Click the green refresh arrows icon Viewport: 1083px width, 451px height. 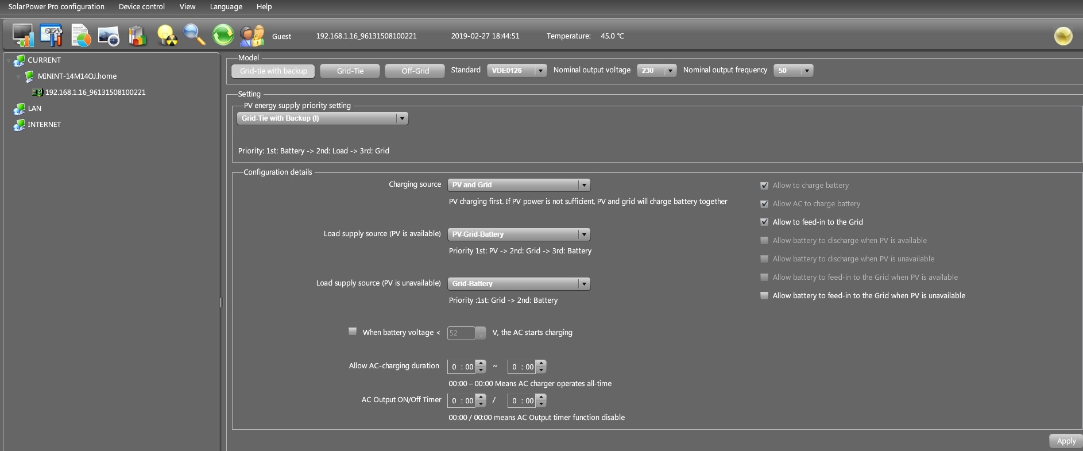coord(223,35)
